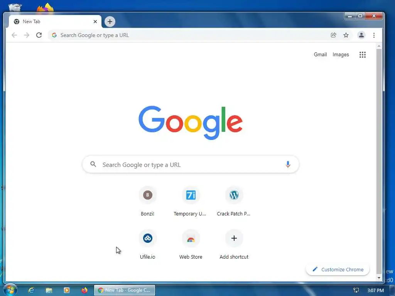Maximize the Chrome window
This screenshot has width=395, height=296.
[360, 16]
